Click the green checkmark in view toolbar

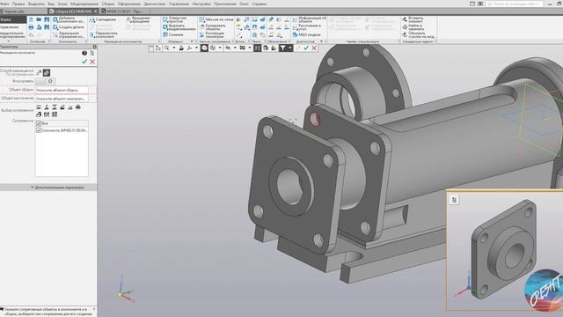[306, 48]
